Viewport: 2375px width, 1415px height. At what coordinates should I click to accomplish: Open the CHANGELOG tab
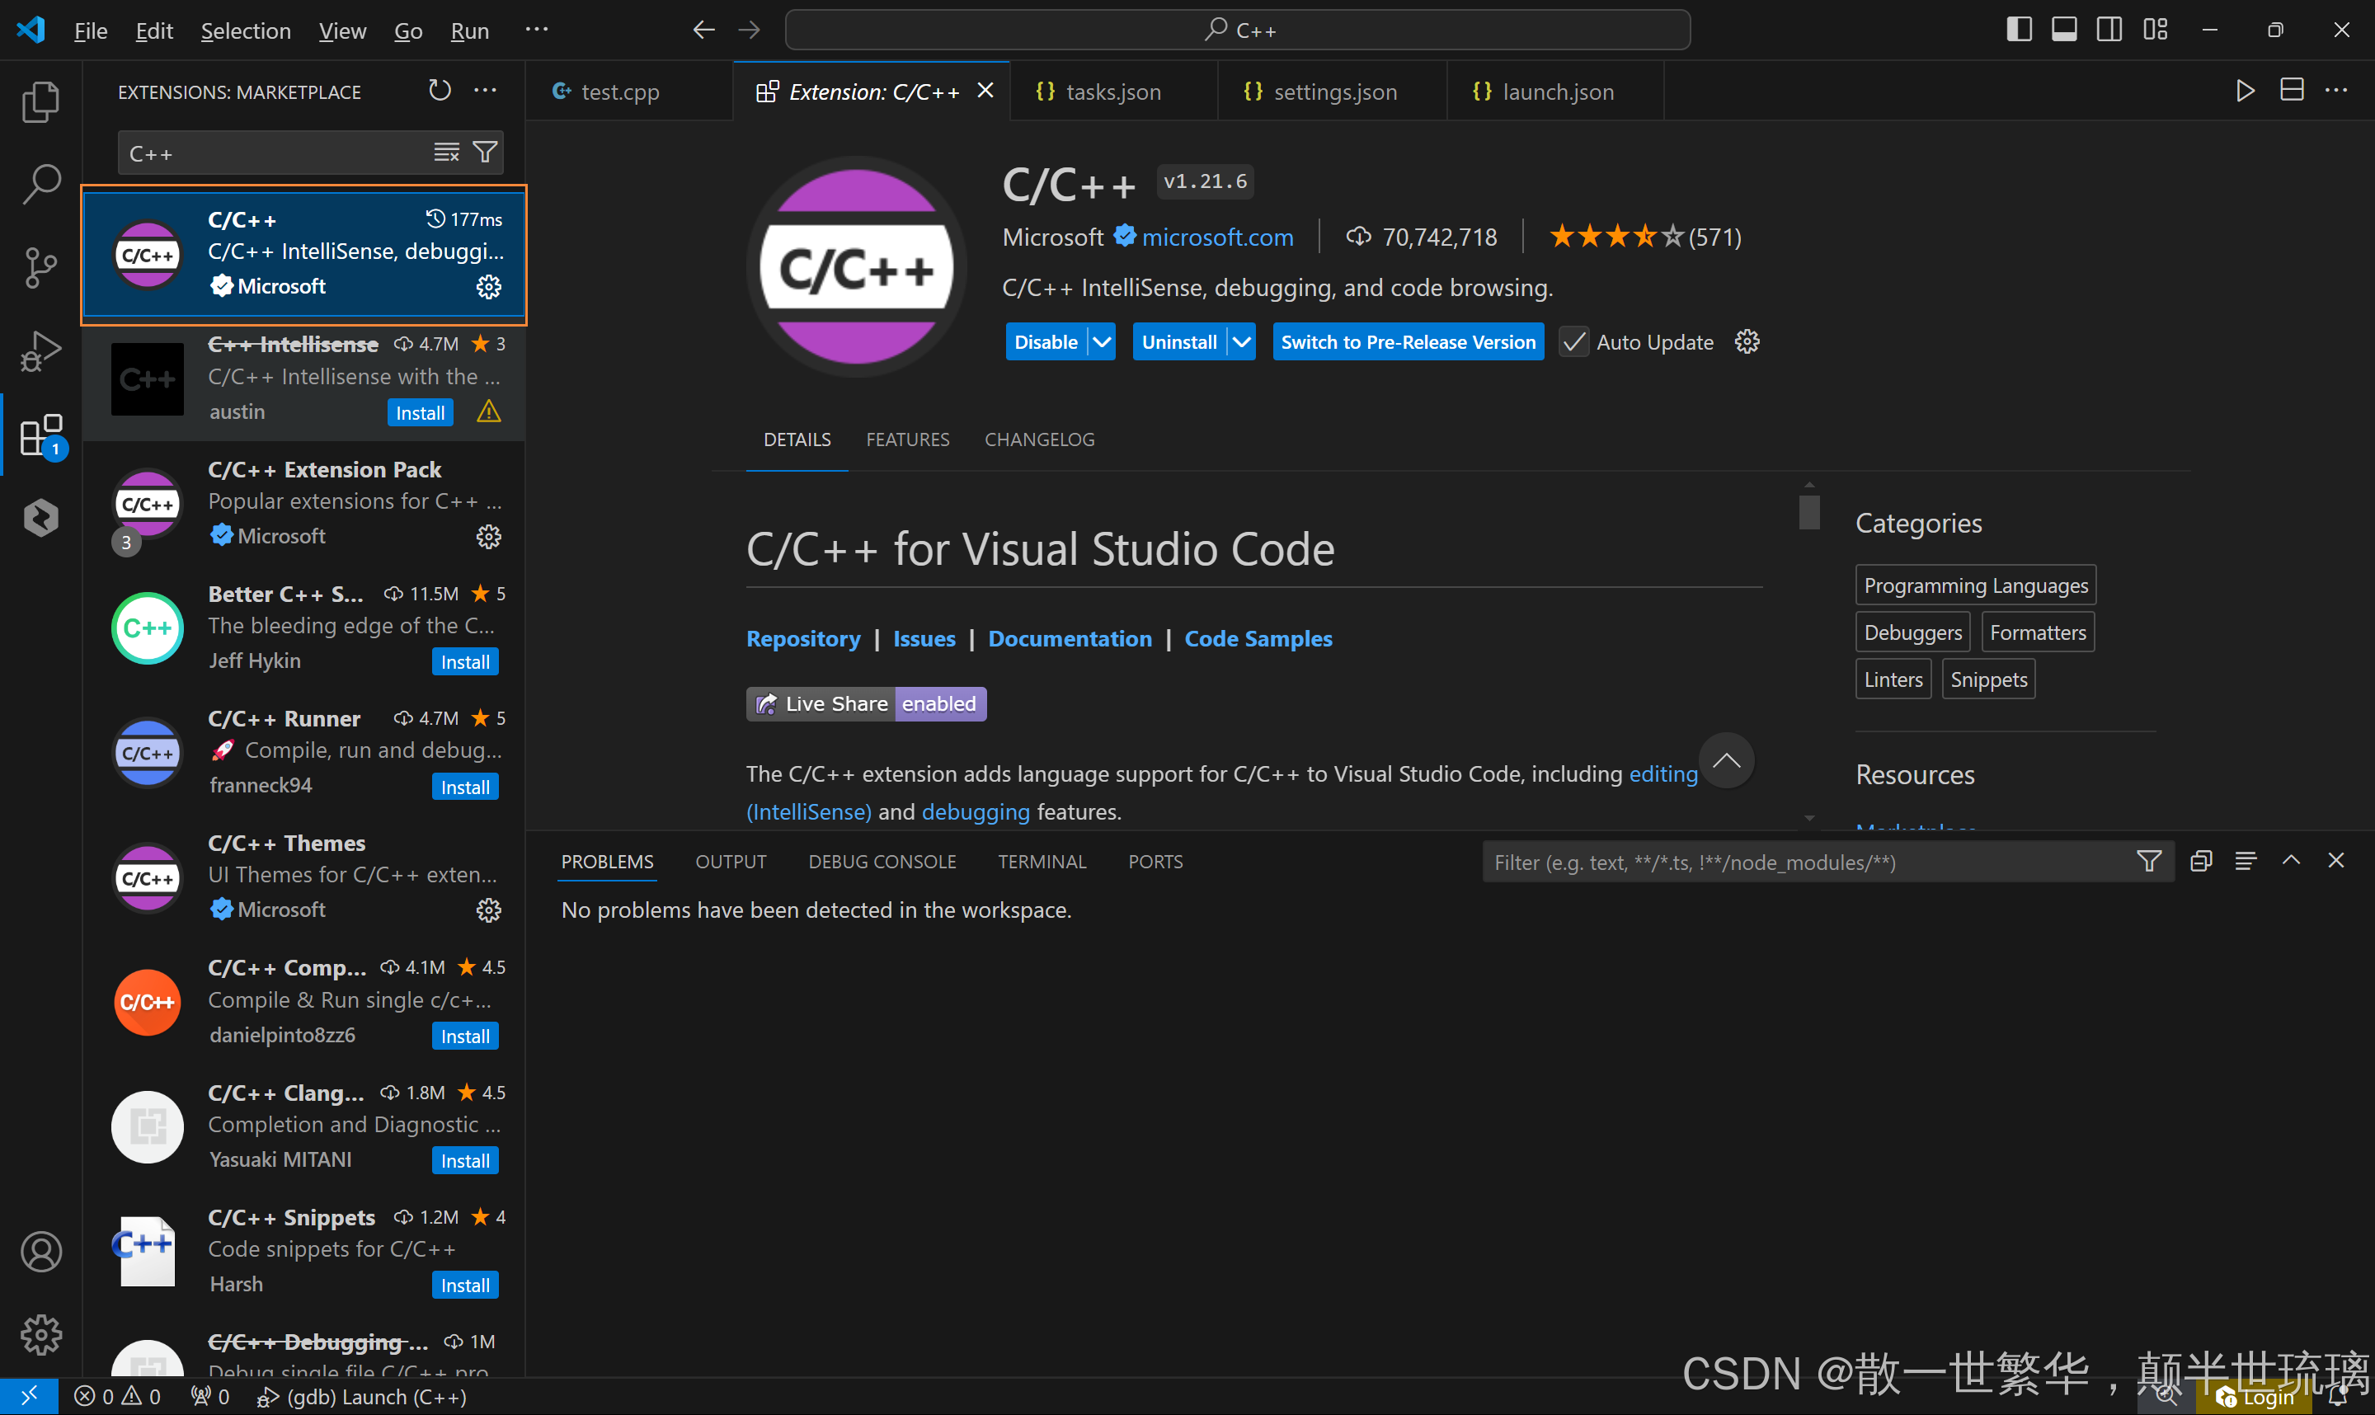(x=1039, y=440)
